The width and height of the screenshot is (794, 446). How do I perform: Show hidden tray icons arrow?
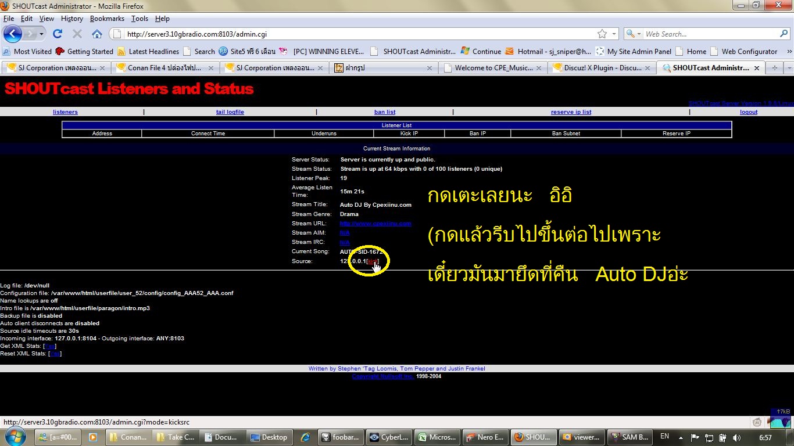tap(682, 437)
